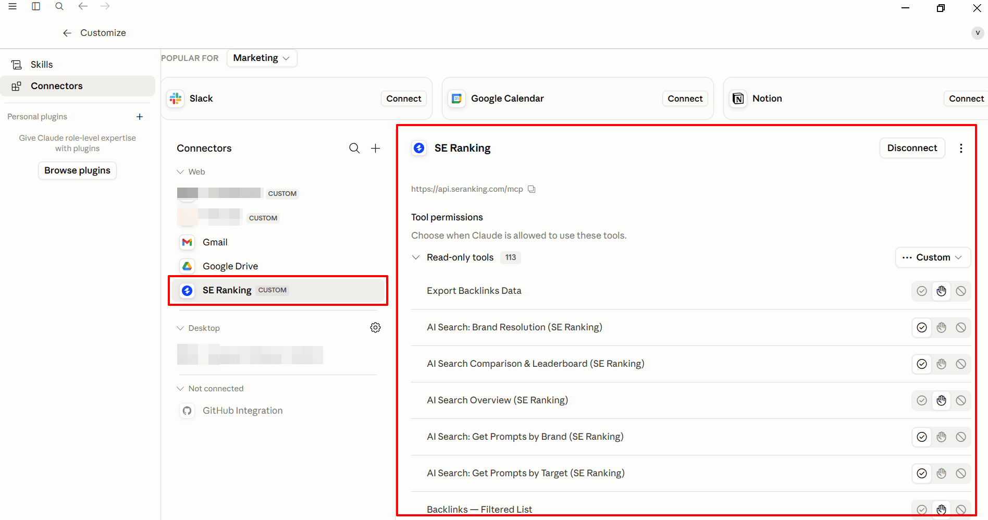988x520 pixels.
Task: Open the Connectors section in sidebar
Action: point(78,86)
